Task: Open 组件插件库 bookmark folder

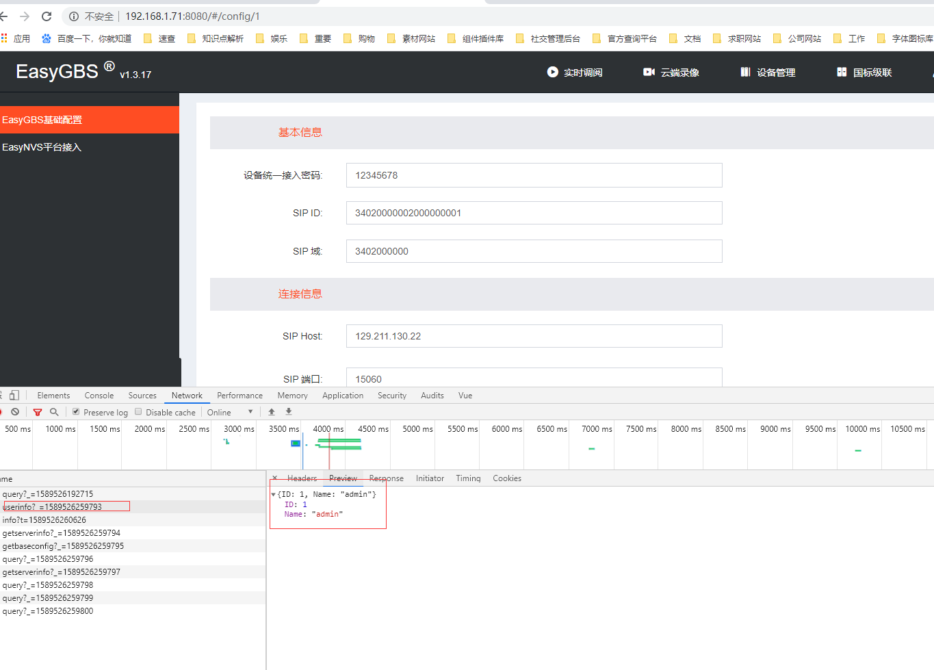Action: (475, 39)
